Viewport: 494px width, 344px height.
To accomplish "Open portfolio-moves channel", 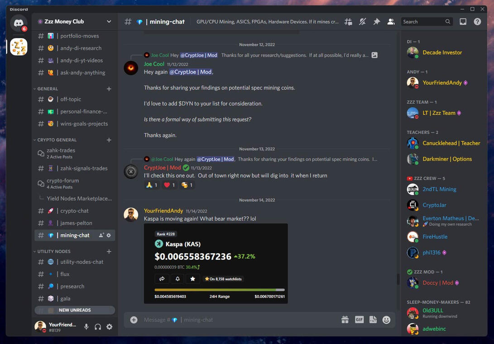I will [75, 36].
